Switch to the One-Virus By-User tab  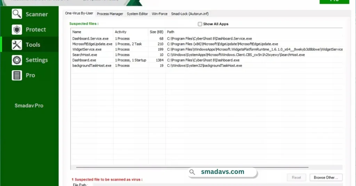click(x=79, y=14)
